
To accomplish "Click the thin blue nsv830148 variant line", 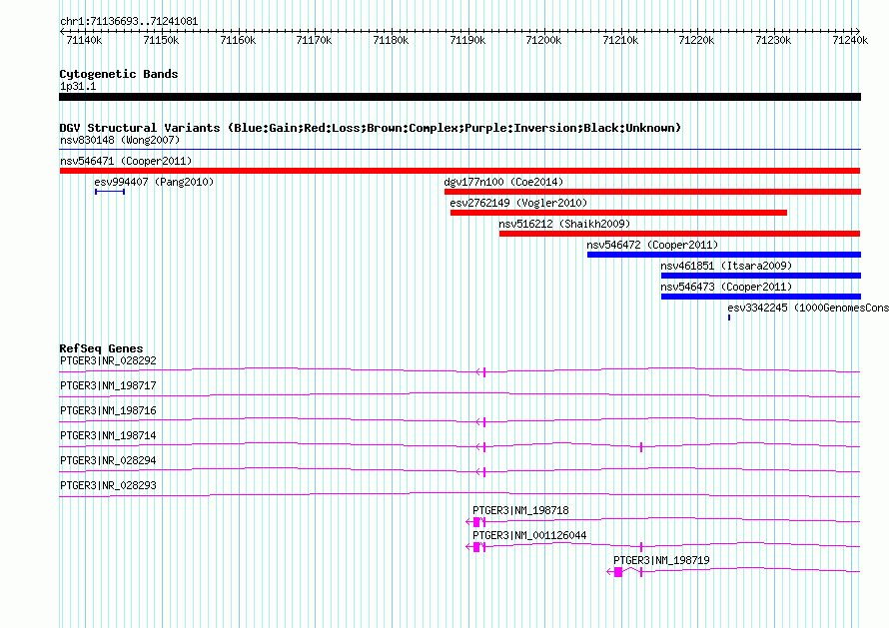I will tap(459, 150).
